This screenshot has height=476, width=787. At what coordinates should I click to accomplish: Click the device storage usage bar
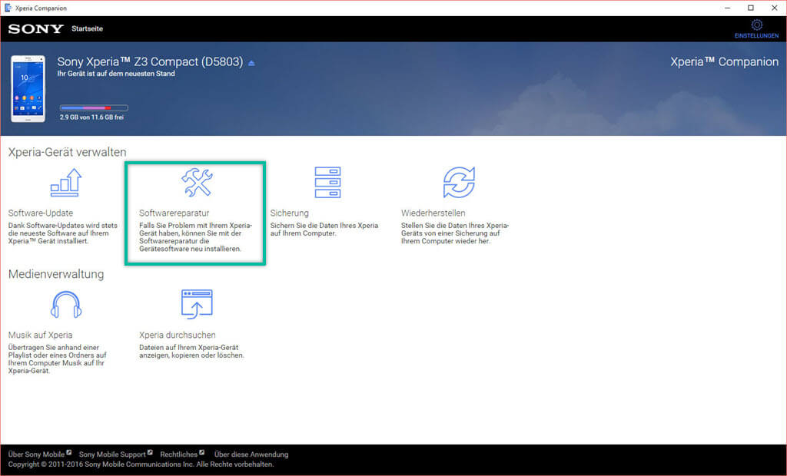(94, 107)
